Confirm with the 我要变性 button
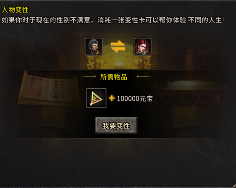Viewport: 236px width, 188px height. (116, 125)
